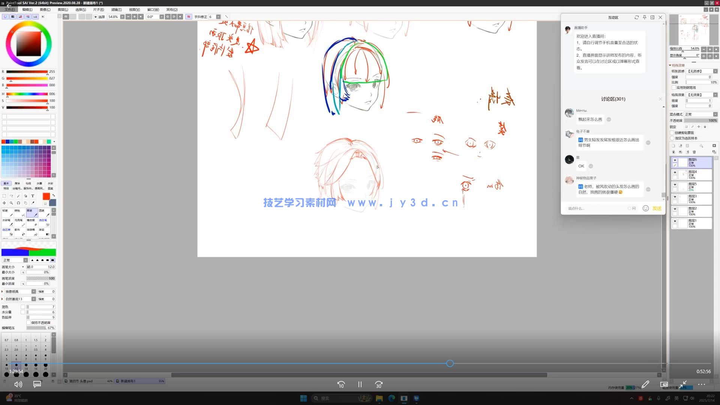Open the 滤镜(T) menu

[116, 10]
